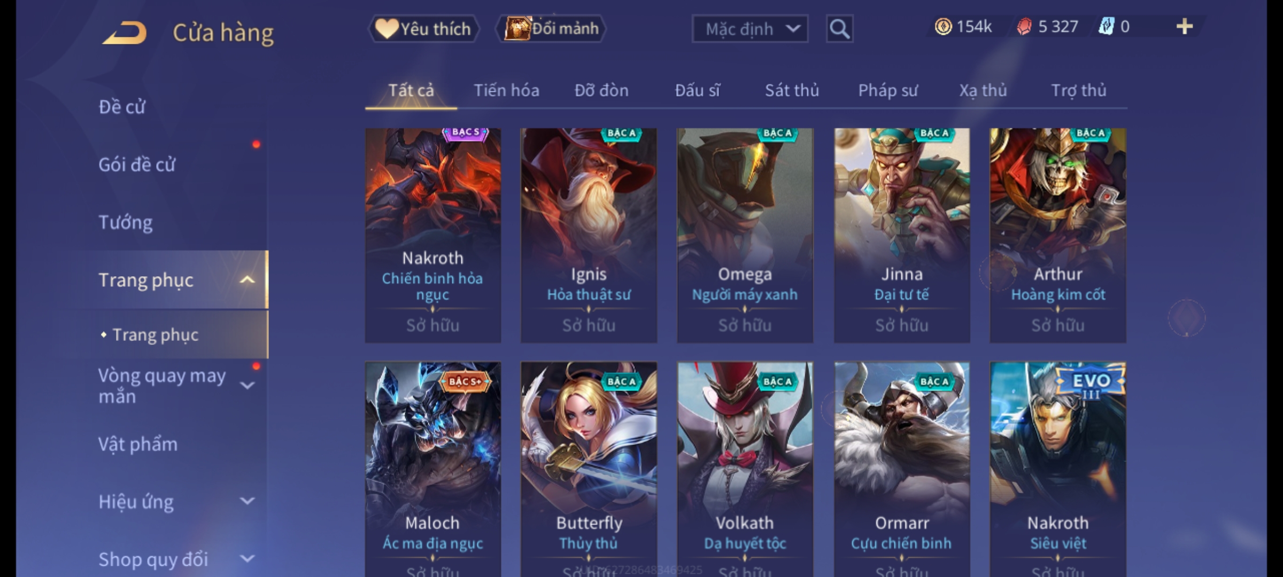Open the search magnifier icon
The height and width of the screenshot is (577, 1283).
point(839,29)
